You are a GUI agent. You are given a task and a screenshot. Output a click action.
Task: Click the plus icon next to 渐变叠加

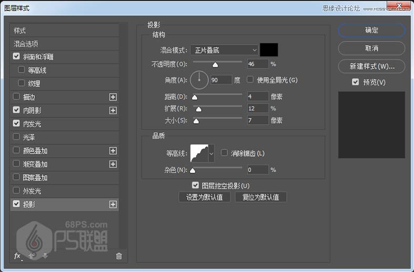tap(113, 164)
